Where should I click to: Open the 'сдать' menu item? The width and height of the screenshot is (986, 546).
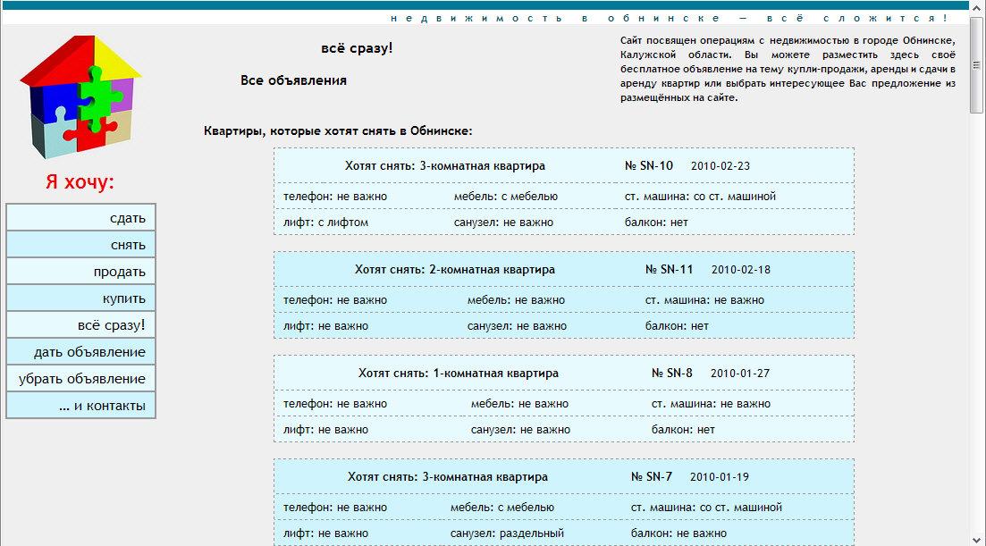coord(80,218)
